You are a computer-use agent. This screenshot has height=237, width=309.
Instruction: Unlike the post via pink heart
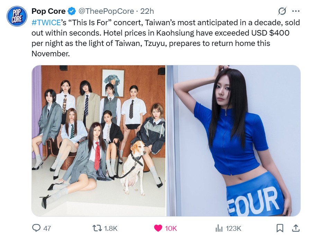[x=158, y=228]
